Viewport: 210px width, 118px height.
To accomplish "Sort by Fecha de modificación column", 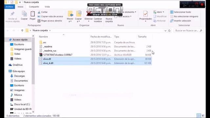I will 101,37.
